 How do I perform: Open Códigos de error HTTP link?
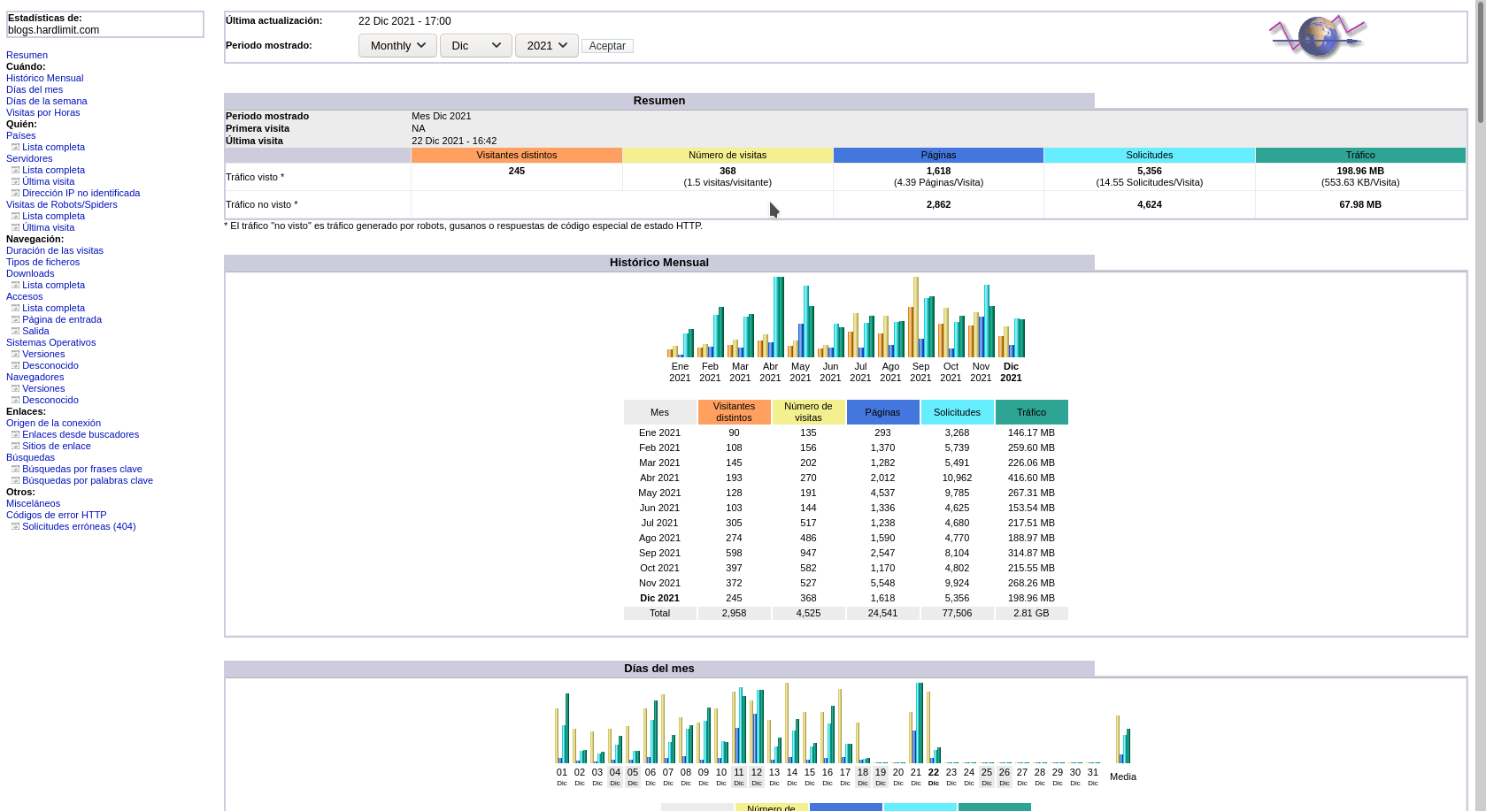point(56,515)
